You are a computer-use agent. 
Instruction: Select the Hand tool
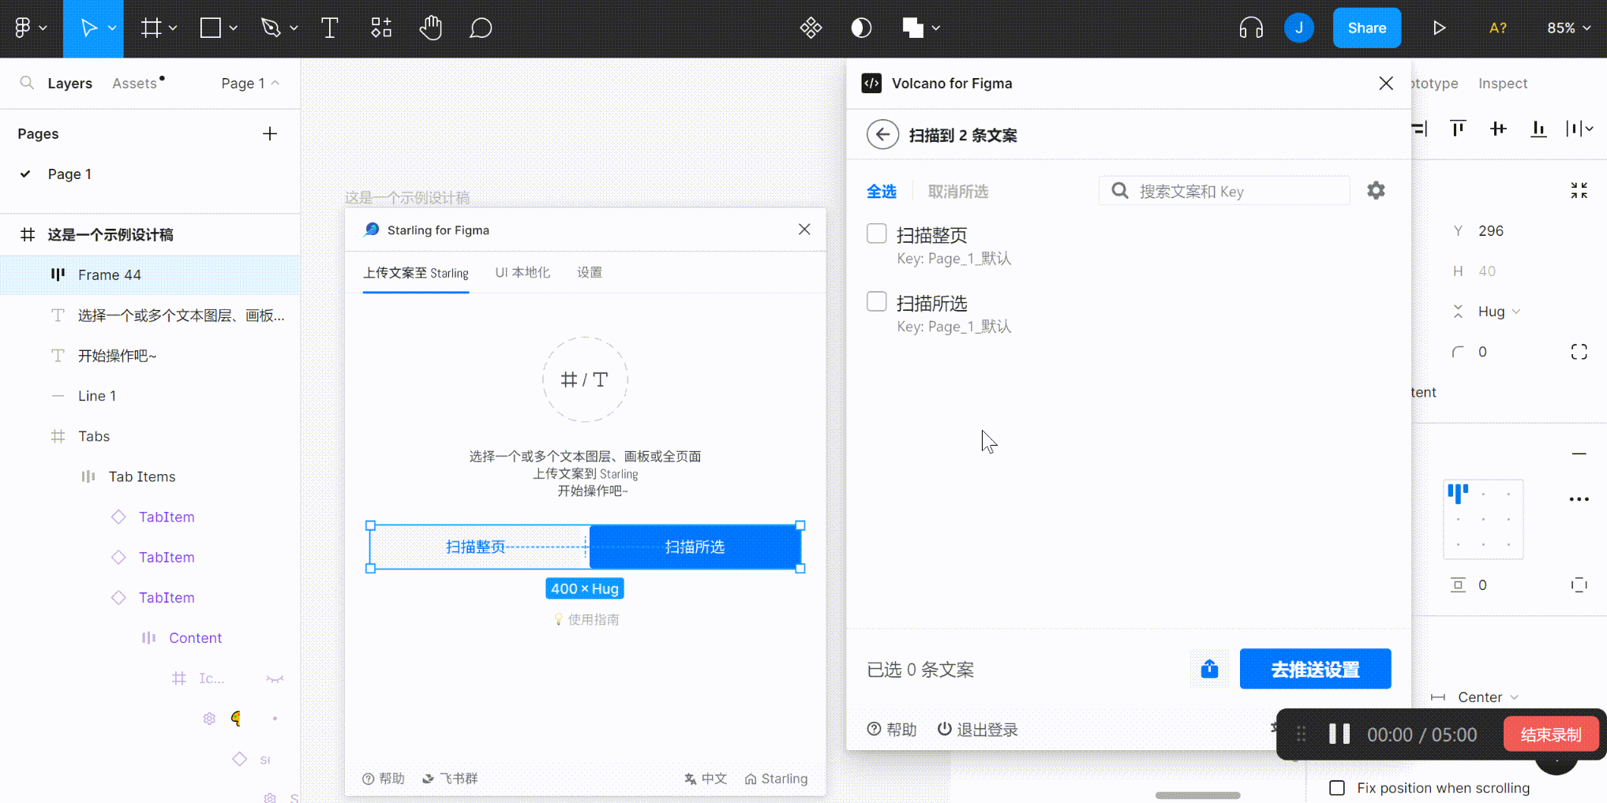coord(430,28)
